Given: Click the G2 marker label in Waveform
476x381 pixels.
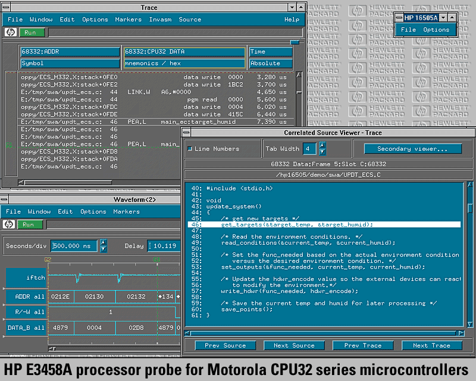Looking at the screenshot, I should pyautogui.click(x=48, y=260).
